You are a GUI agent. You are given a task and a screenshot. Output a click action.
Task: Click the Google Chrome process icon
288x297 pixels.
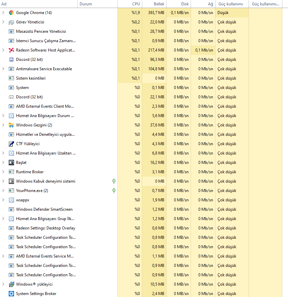[11, 13]
